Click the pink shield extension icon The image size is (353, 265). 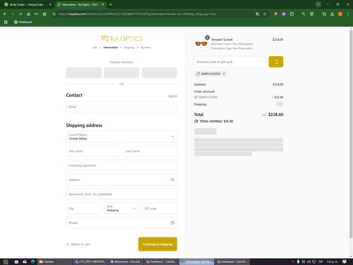point(276,14)
